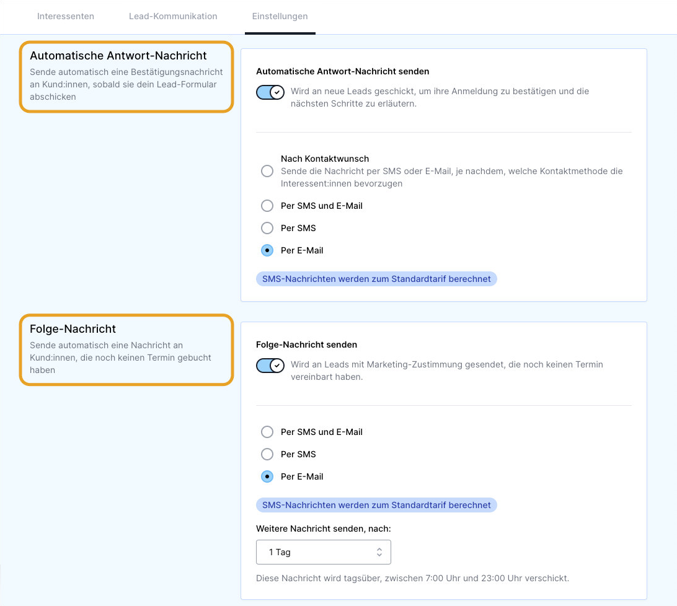Select Per E-Mail for automatic reply
Image resolution: width=677 pixels, height=606 pixels.
point(267,250)
